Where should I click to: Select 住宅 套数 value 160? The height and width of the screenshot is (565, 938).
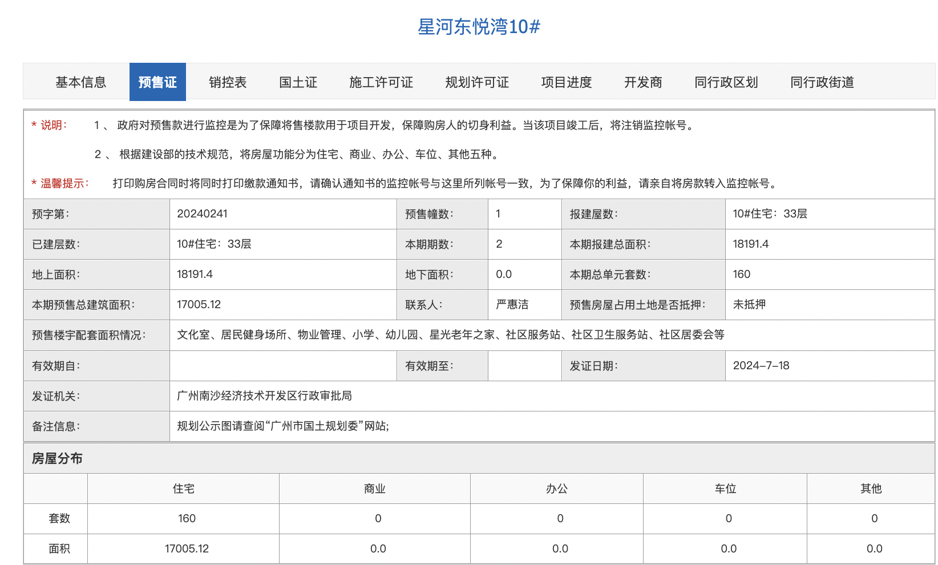(x=187, y=518)
